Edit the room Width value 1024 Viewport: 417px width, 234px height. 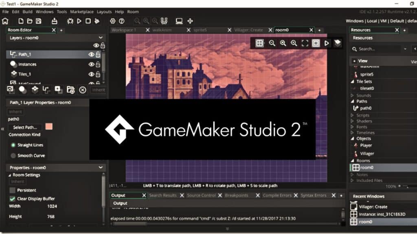coord(52,206)
